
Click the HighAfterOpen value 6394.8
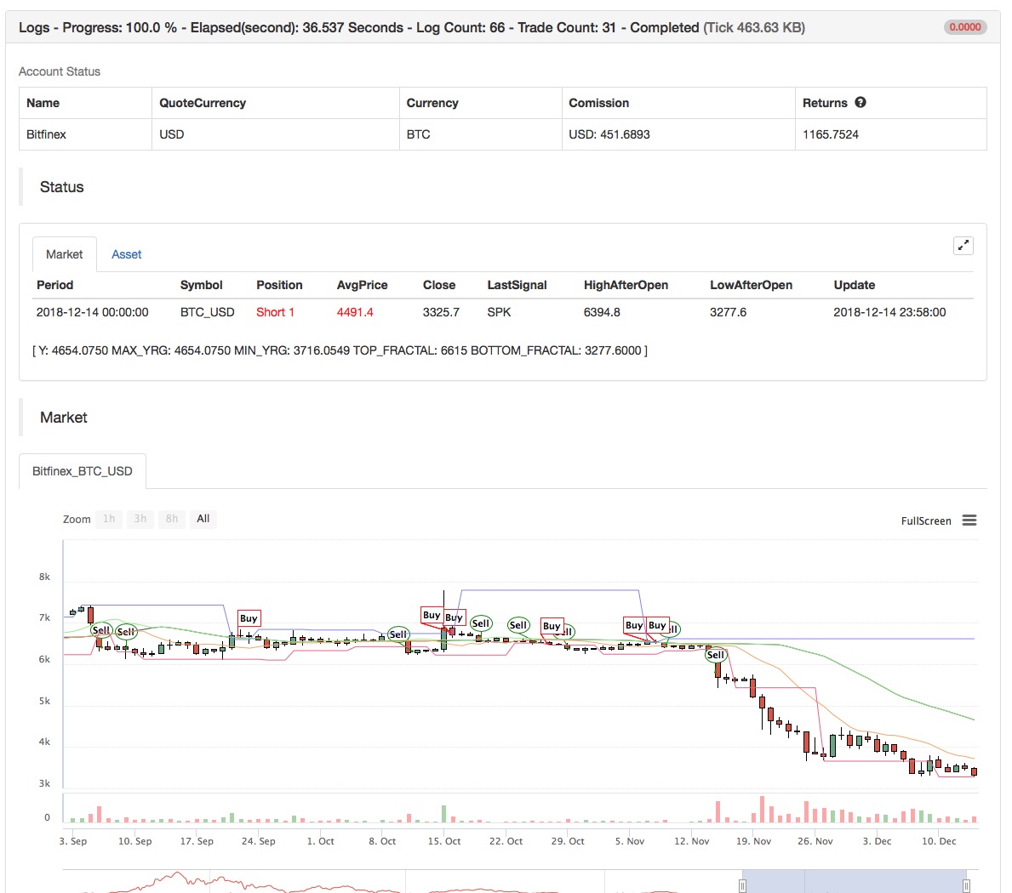pyautogui.click(x=602, y=312)
